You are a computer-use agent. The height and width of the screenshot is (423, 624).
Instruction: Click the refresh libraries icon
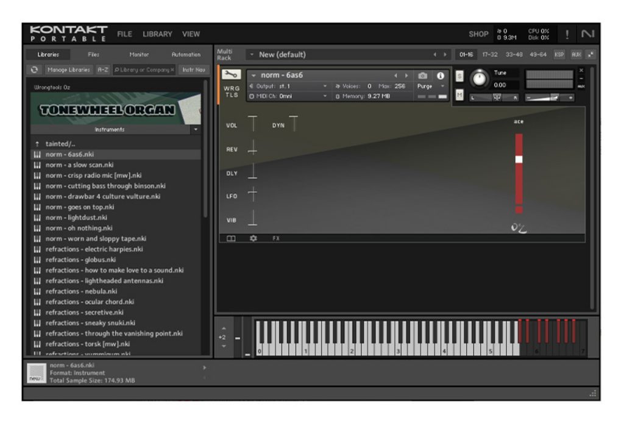pos(35,70)
